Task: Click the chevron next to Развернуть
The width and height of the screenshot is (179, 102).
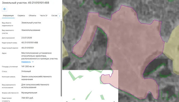Action: (x=33, y=62)
